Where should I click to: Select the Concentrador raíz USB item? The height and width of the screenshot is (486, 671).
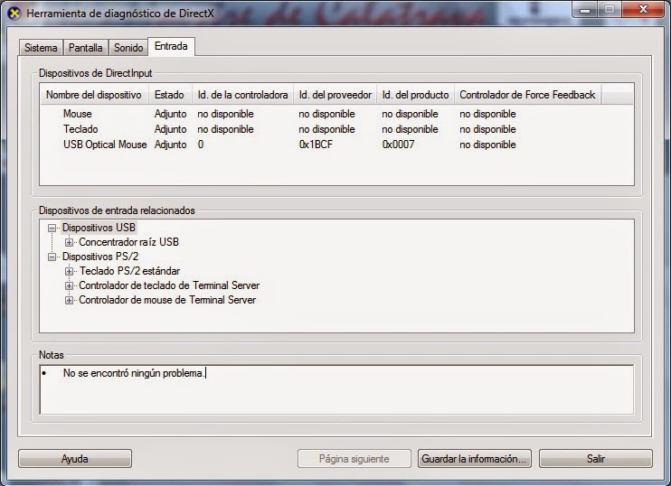pos(128,242)
